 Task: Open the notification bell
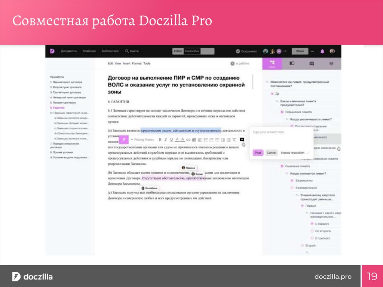tap(322, 51)
